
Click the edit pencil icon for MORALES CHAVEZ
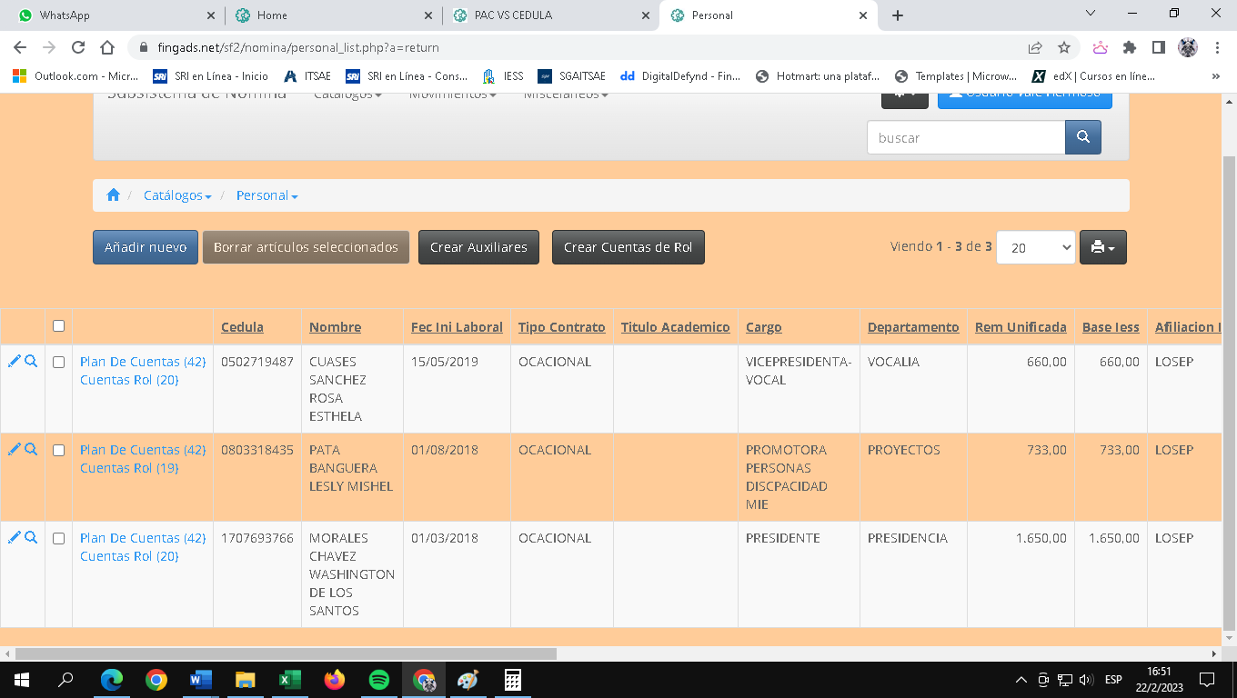coord(14,538)
